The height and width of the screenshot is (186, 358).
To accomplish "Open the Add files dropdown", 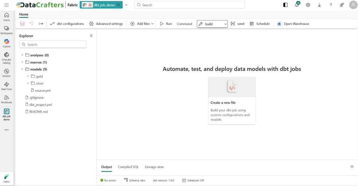I will pos(142,24).
